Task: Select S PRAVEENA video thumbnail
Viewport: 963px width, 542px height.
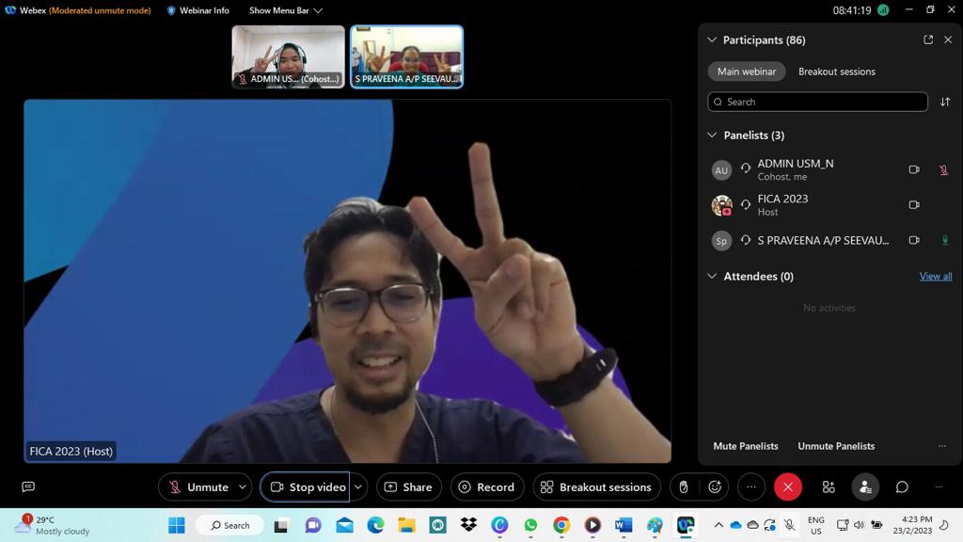Action: point(406,56)
